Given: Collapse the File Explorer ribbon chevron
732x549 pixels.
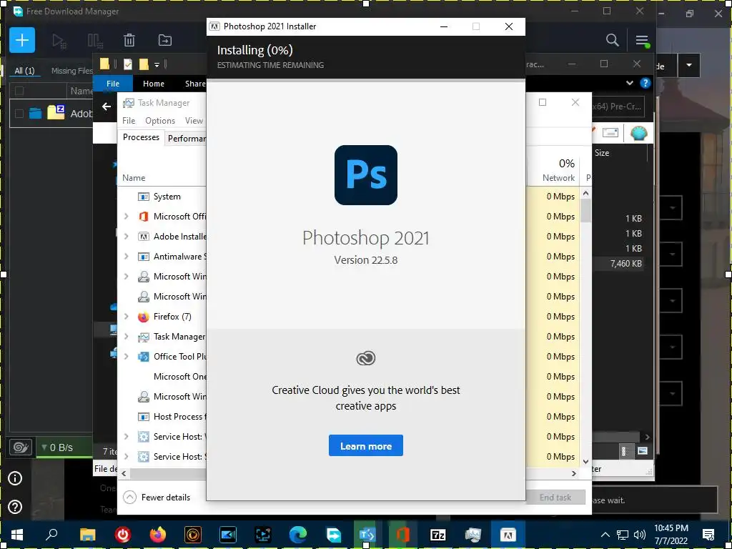Looking at the screenshot, I should point(630,83).
